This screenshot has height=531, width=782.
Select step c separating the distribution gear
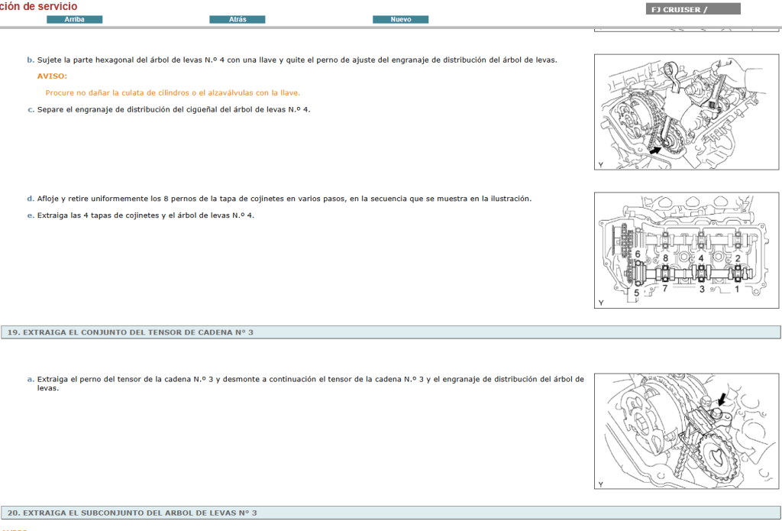(172, 109)
